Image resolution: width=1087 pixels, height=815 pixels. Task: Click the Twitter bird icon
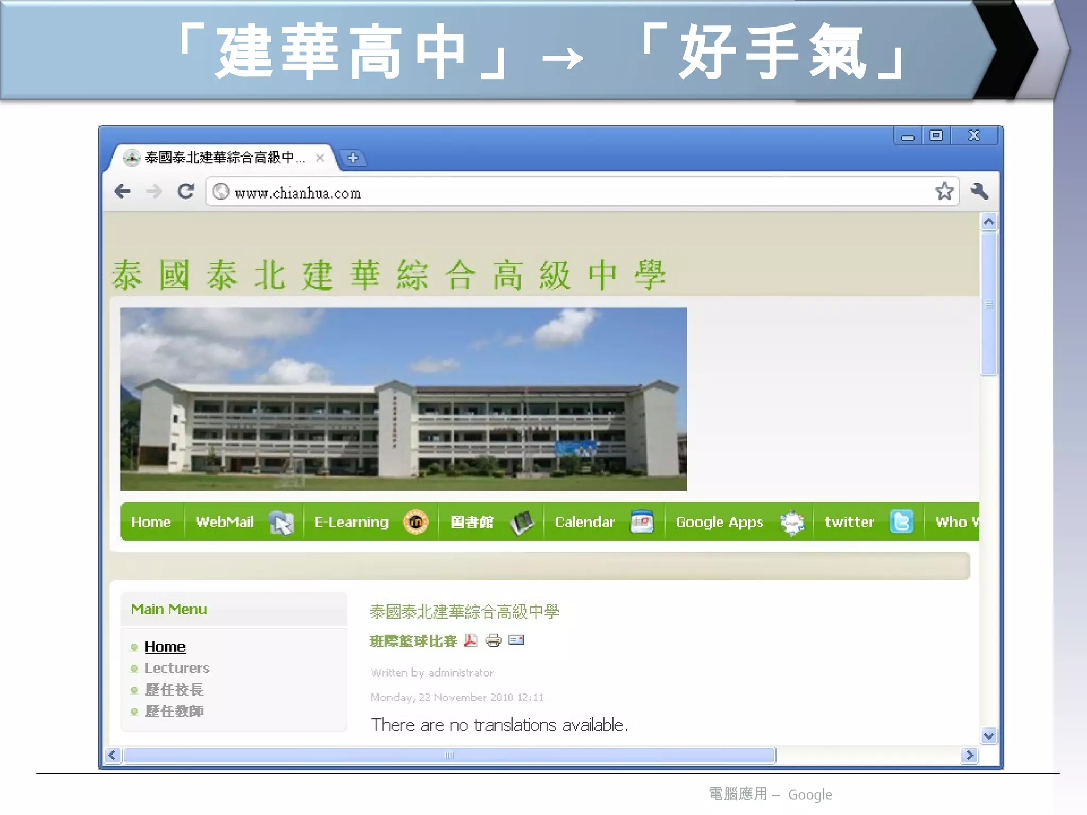[901, 522]
